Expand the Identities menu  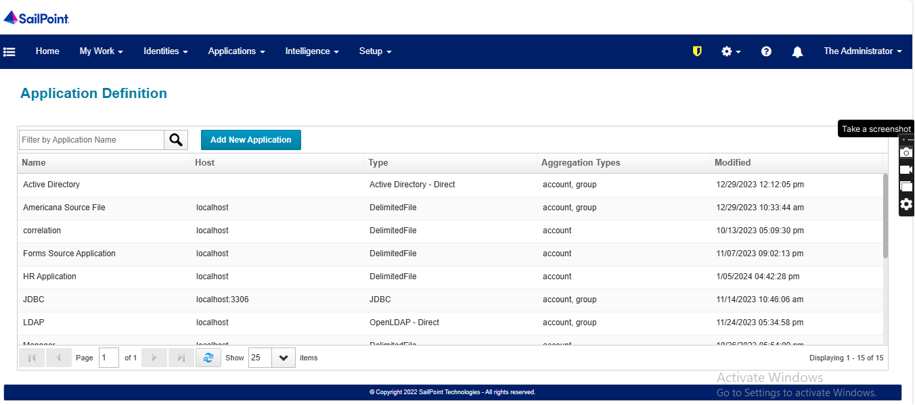pyautogui.click(x=166, y=51)
